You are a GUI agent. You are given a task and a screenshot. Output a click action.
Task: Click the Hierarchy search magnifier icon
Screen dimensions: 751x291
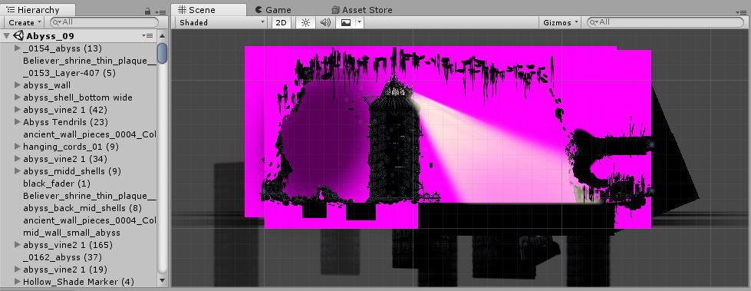(x=57, y=22)
